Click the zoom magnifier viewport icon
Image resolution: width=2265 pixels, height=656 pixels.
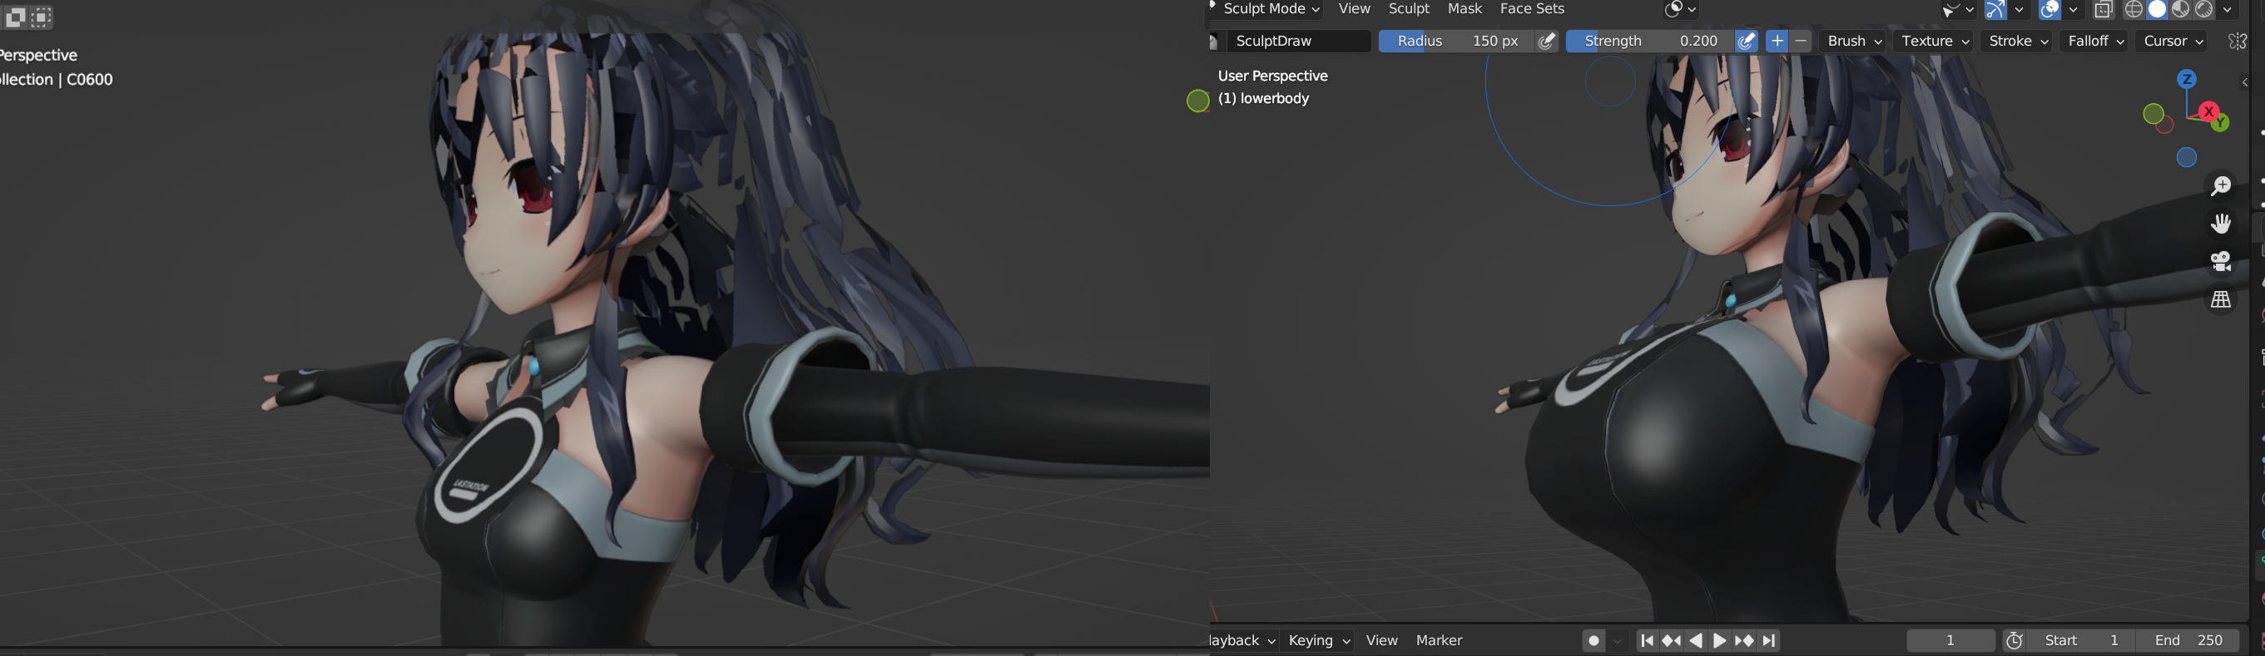click(x=2221, y=185)
